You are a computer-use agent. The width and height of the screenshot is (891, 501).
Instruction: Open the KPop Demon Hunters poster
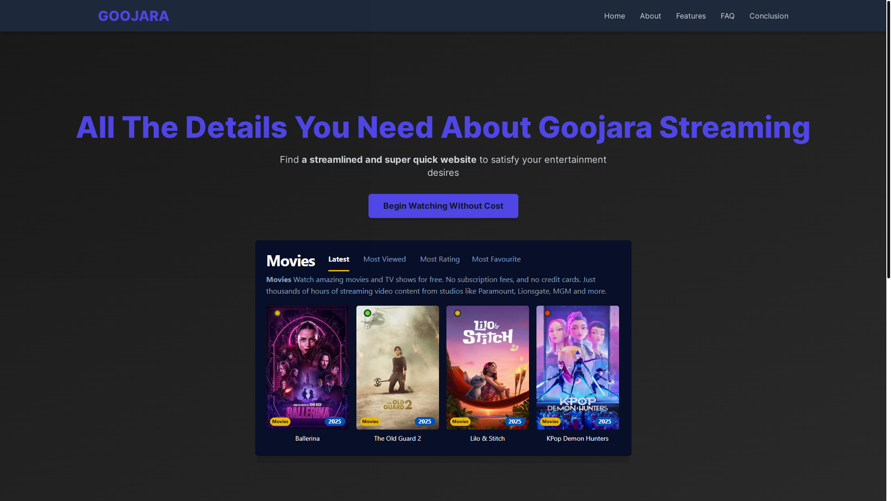577,367
